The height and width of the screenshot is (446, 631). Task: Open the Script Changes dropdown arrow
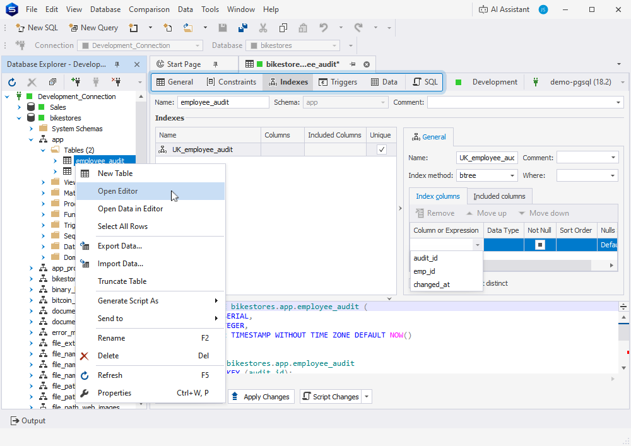coord(367,397)
